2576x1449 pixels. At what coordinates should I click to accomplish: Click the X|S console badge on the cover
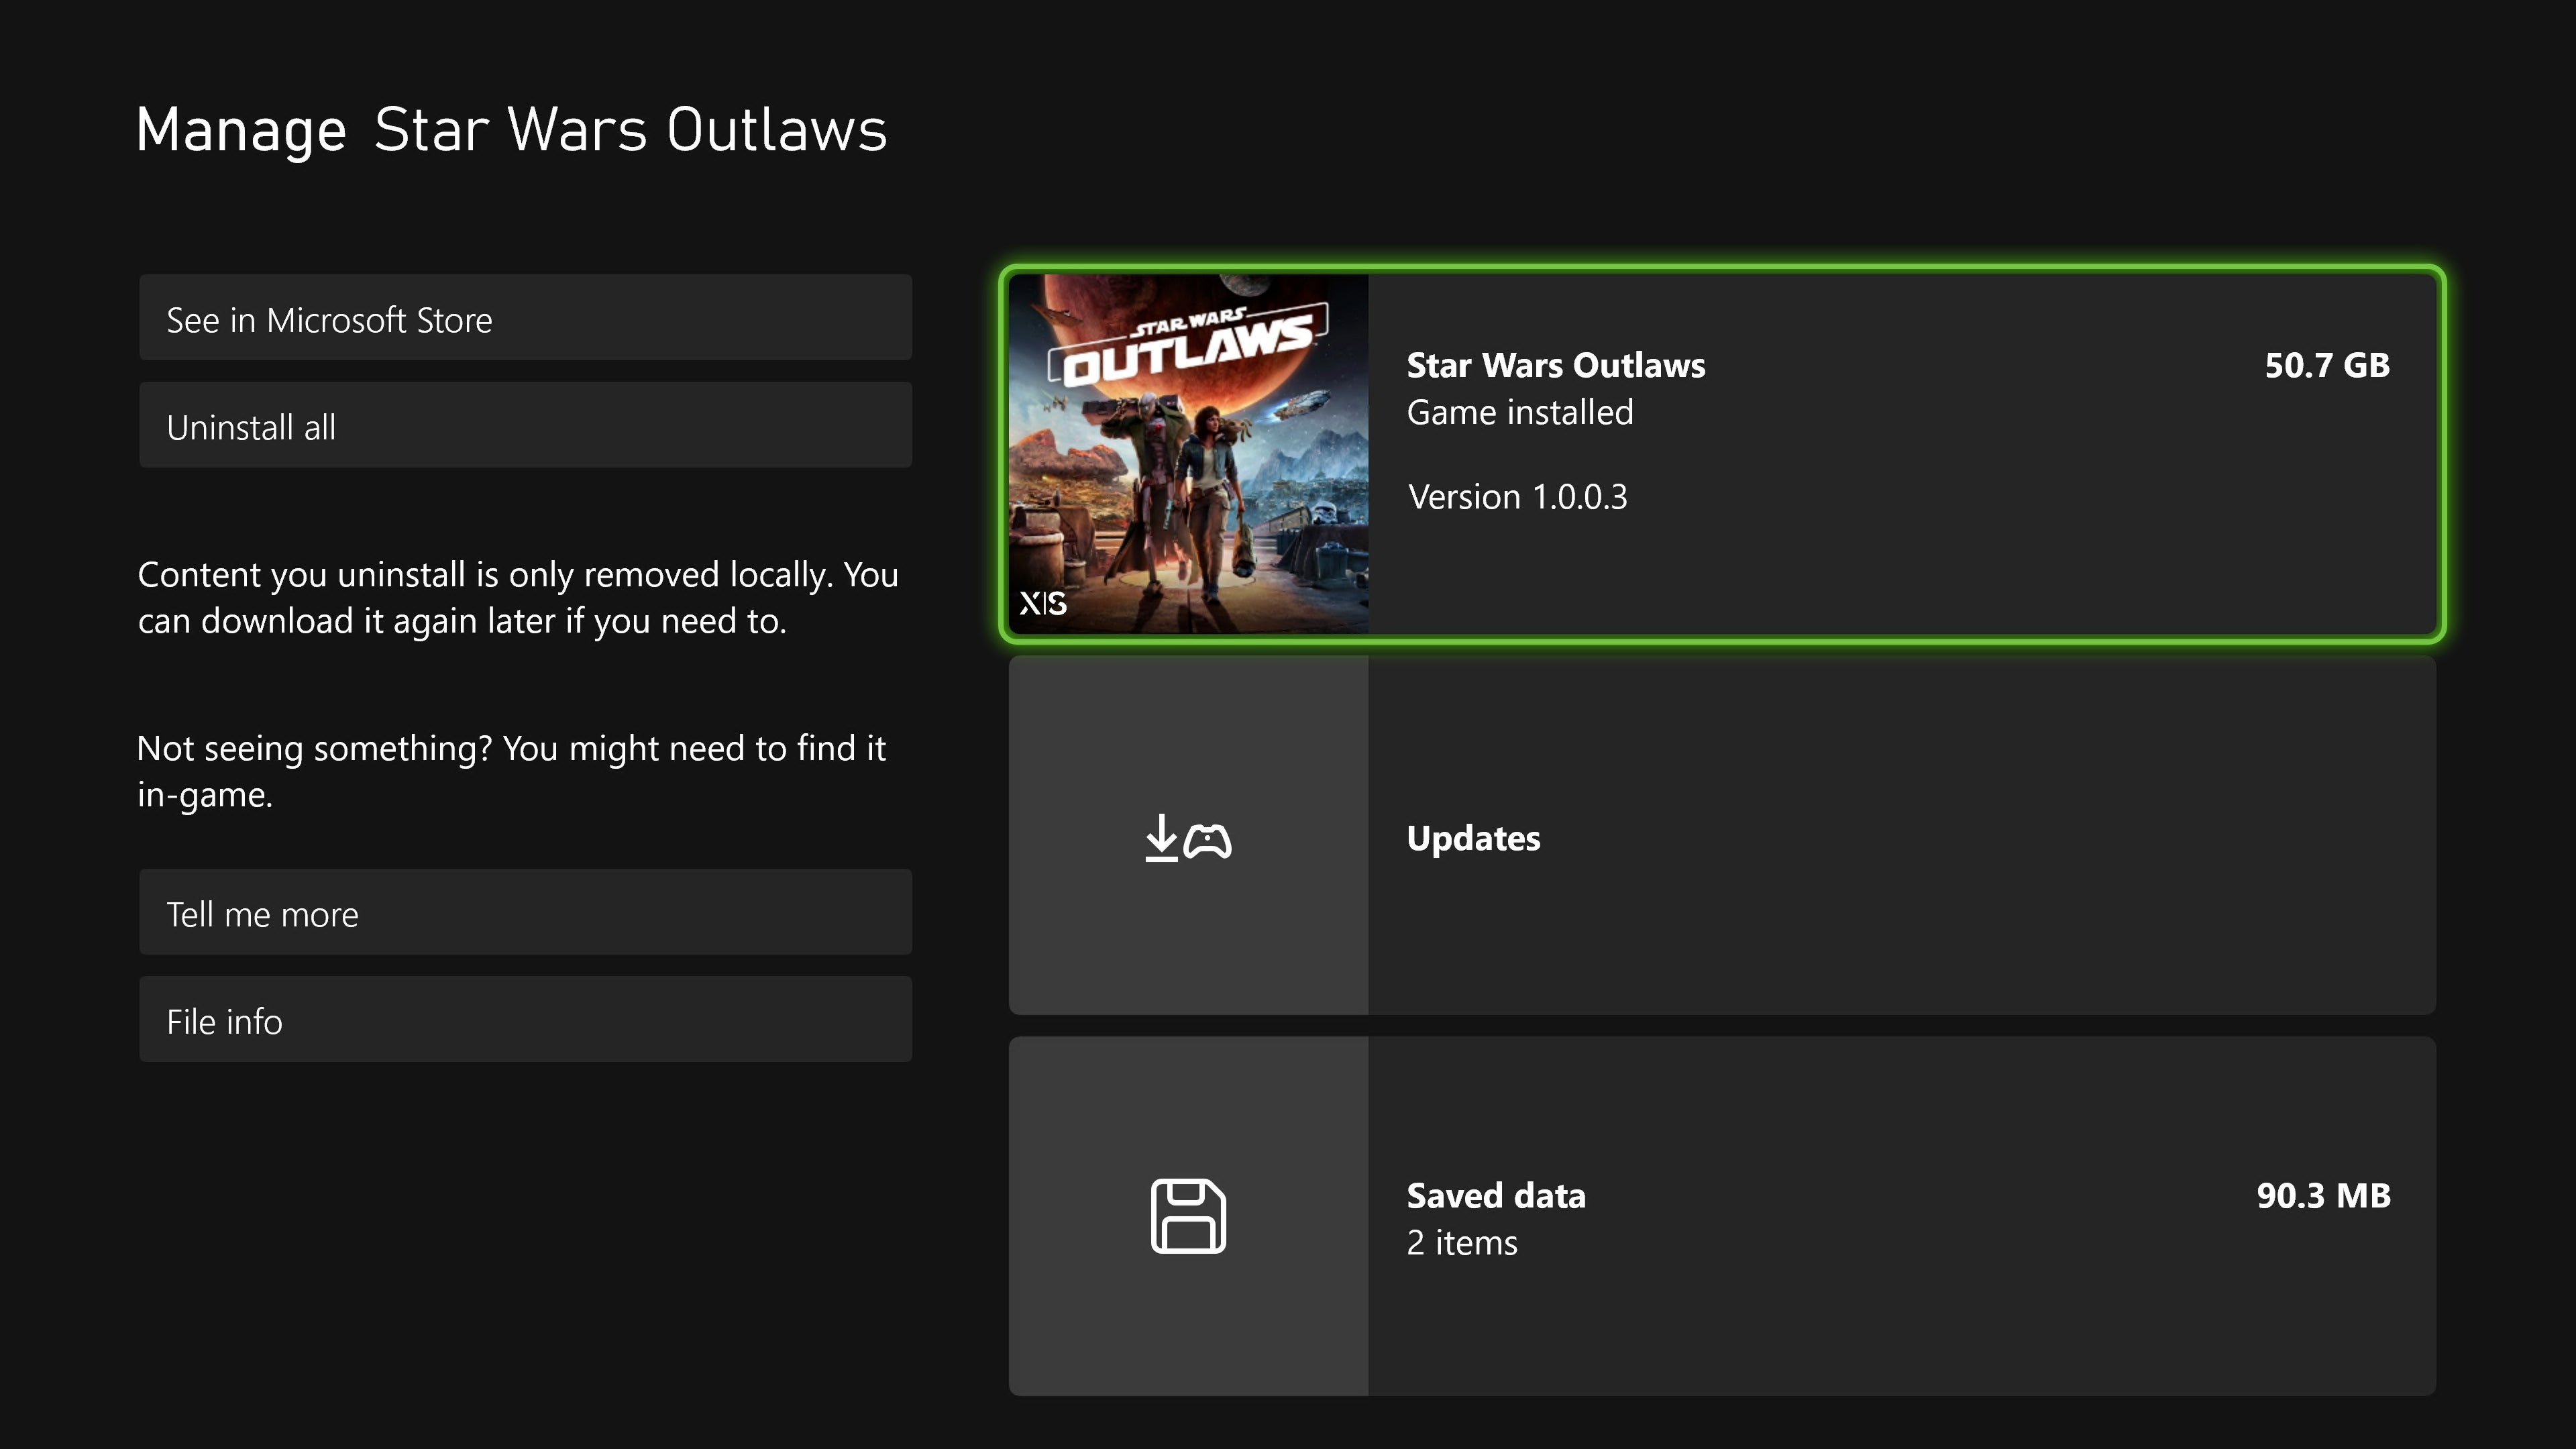click(x=1044, y=602)
